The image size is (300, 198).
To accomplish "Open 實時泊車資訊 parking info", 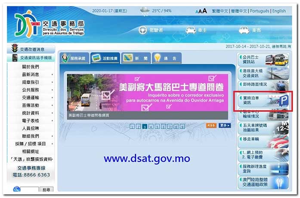I will [x=263, y=101].
